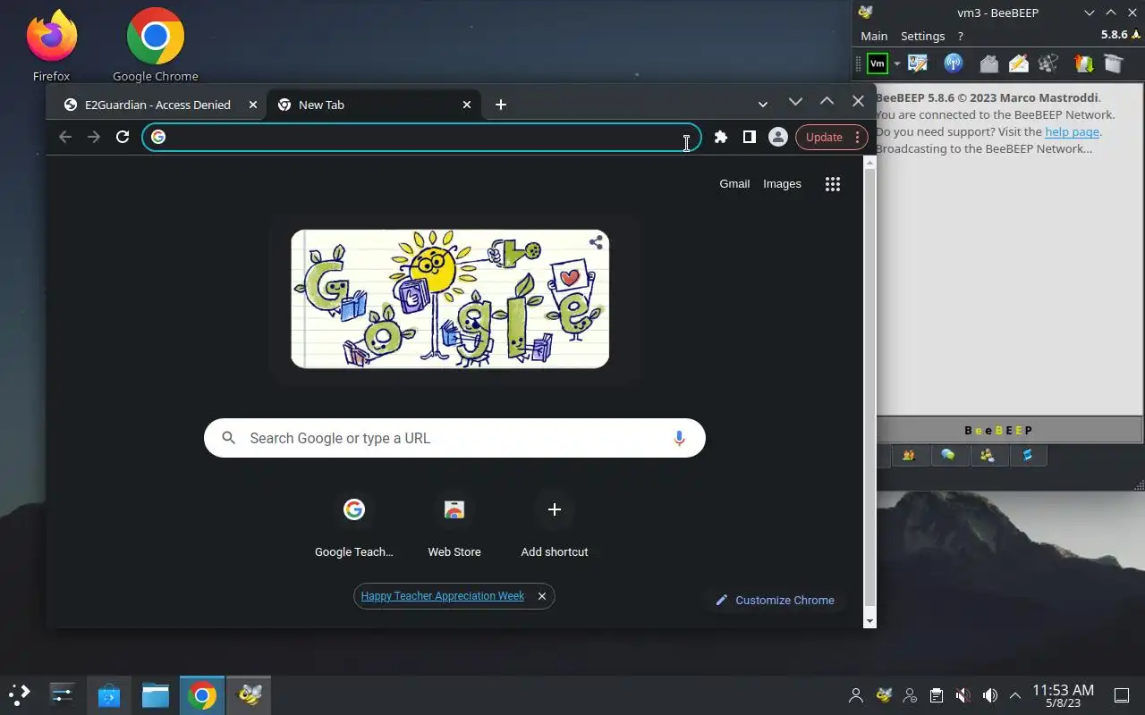Reload the current Chrome page
1145x715 pixels.
point(123,137)
